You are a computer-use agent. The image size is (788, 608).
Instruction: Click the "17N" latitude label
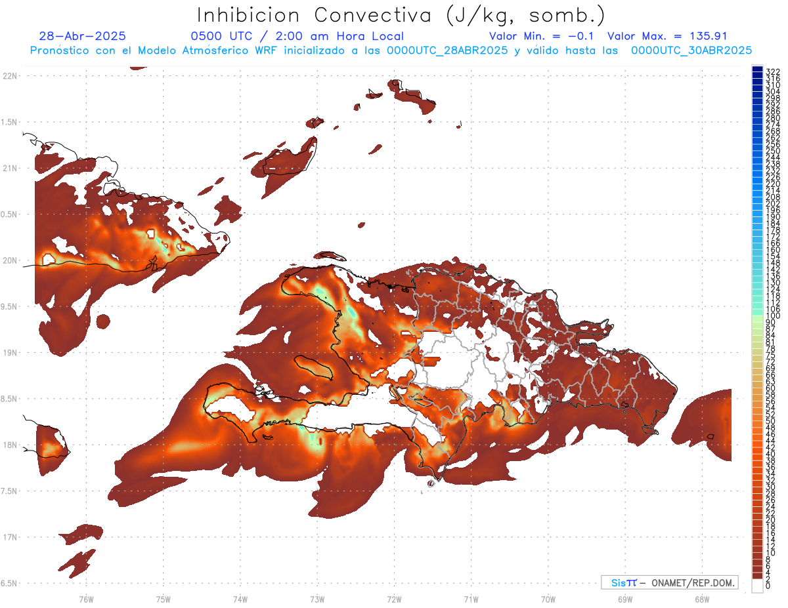pyautogui.click(x=10, y=537)
